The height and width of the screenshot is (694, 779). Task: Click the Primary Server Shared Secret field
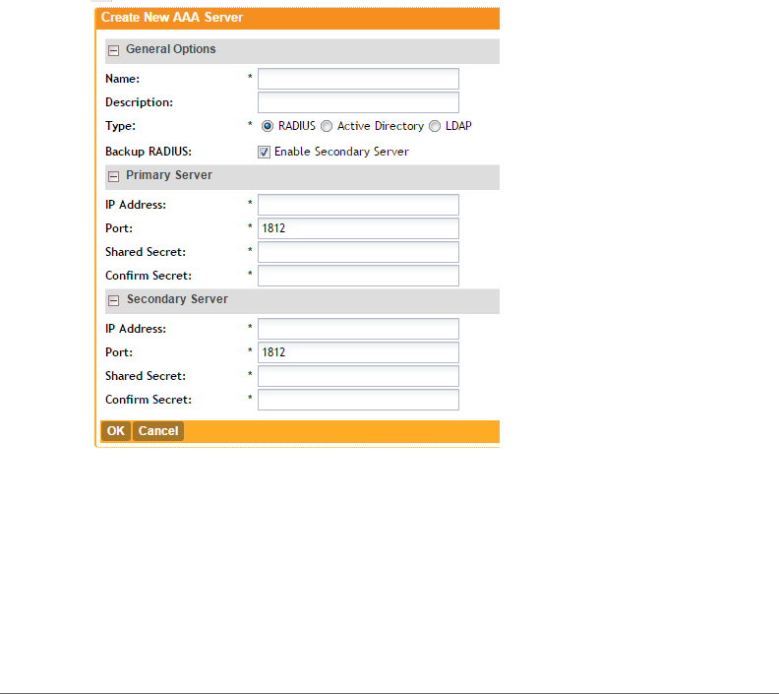coord(358,252)
